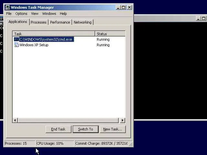Minimize the Task Manager window
This screenshot has width=207, height=155.
[x=118, y=7]
